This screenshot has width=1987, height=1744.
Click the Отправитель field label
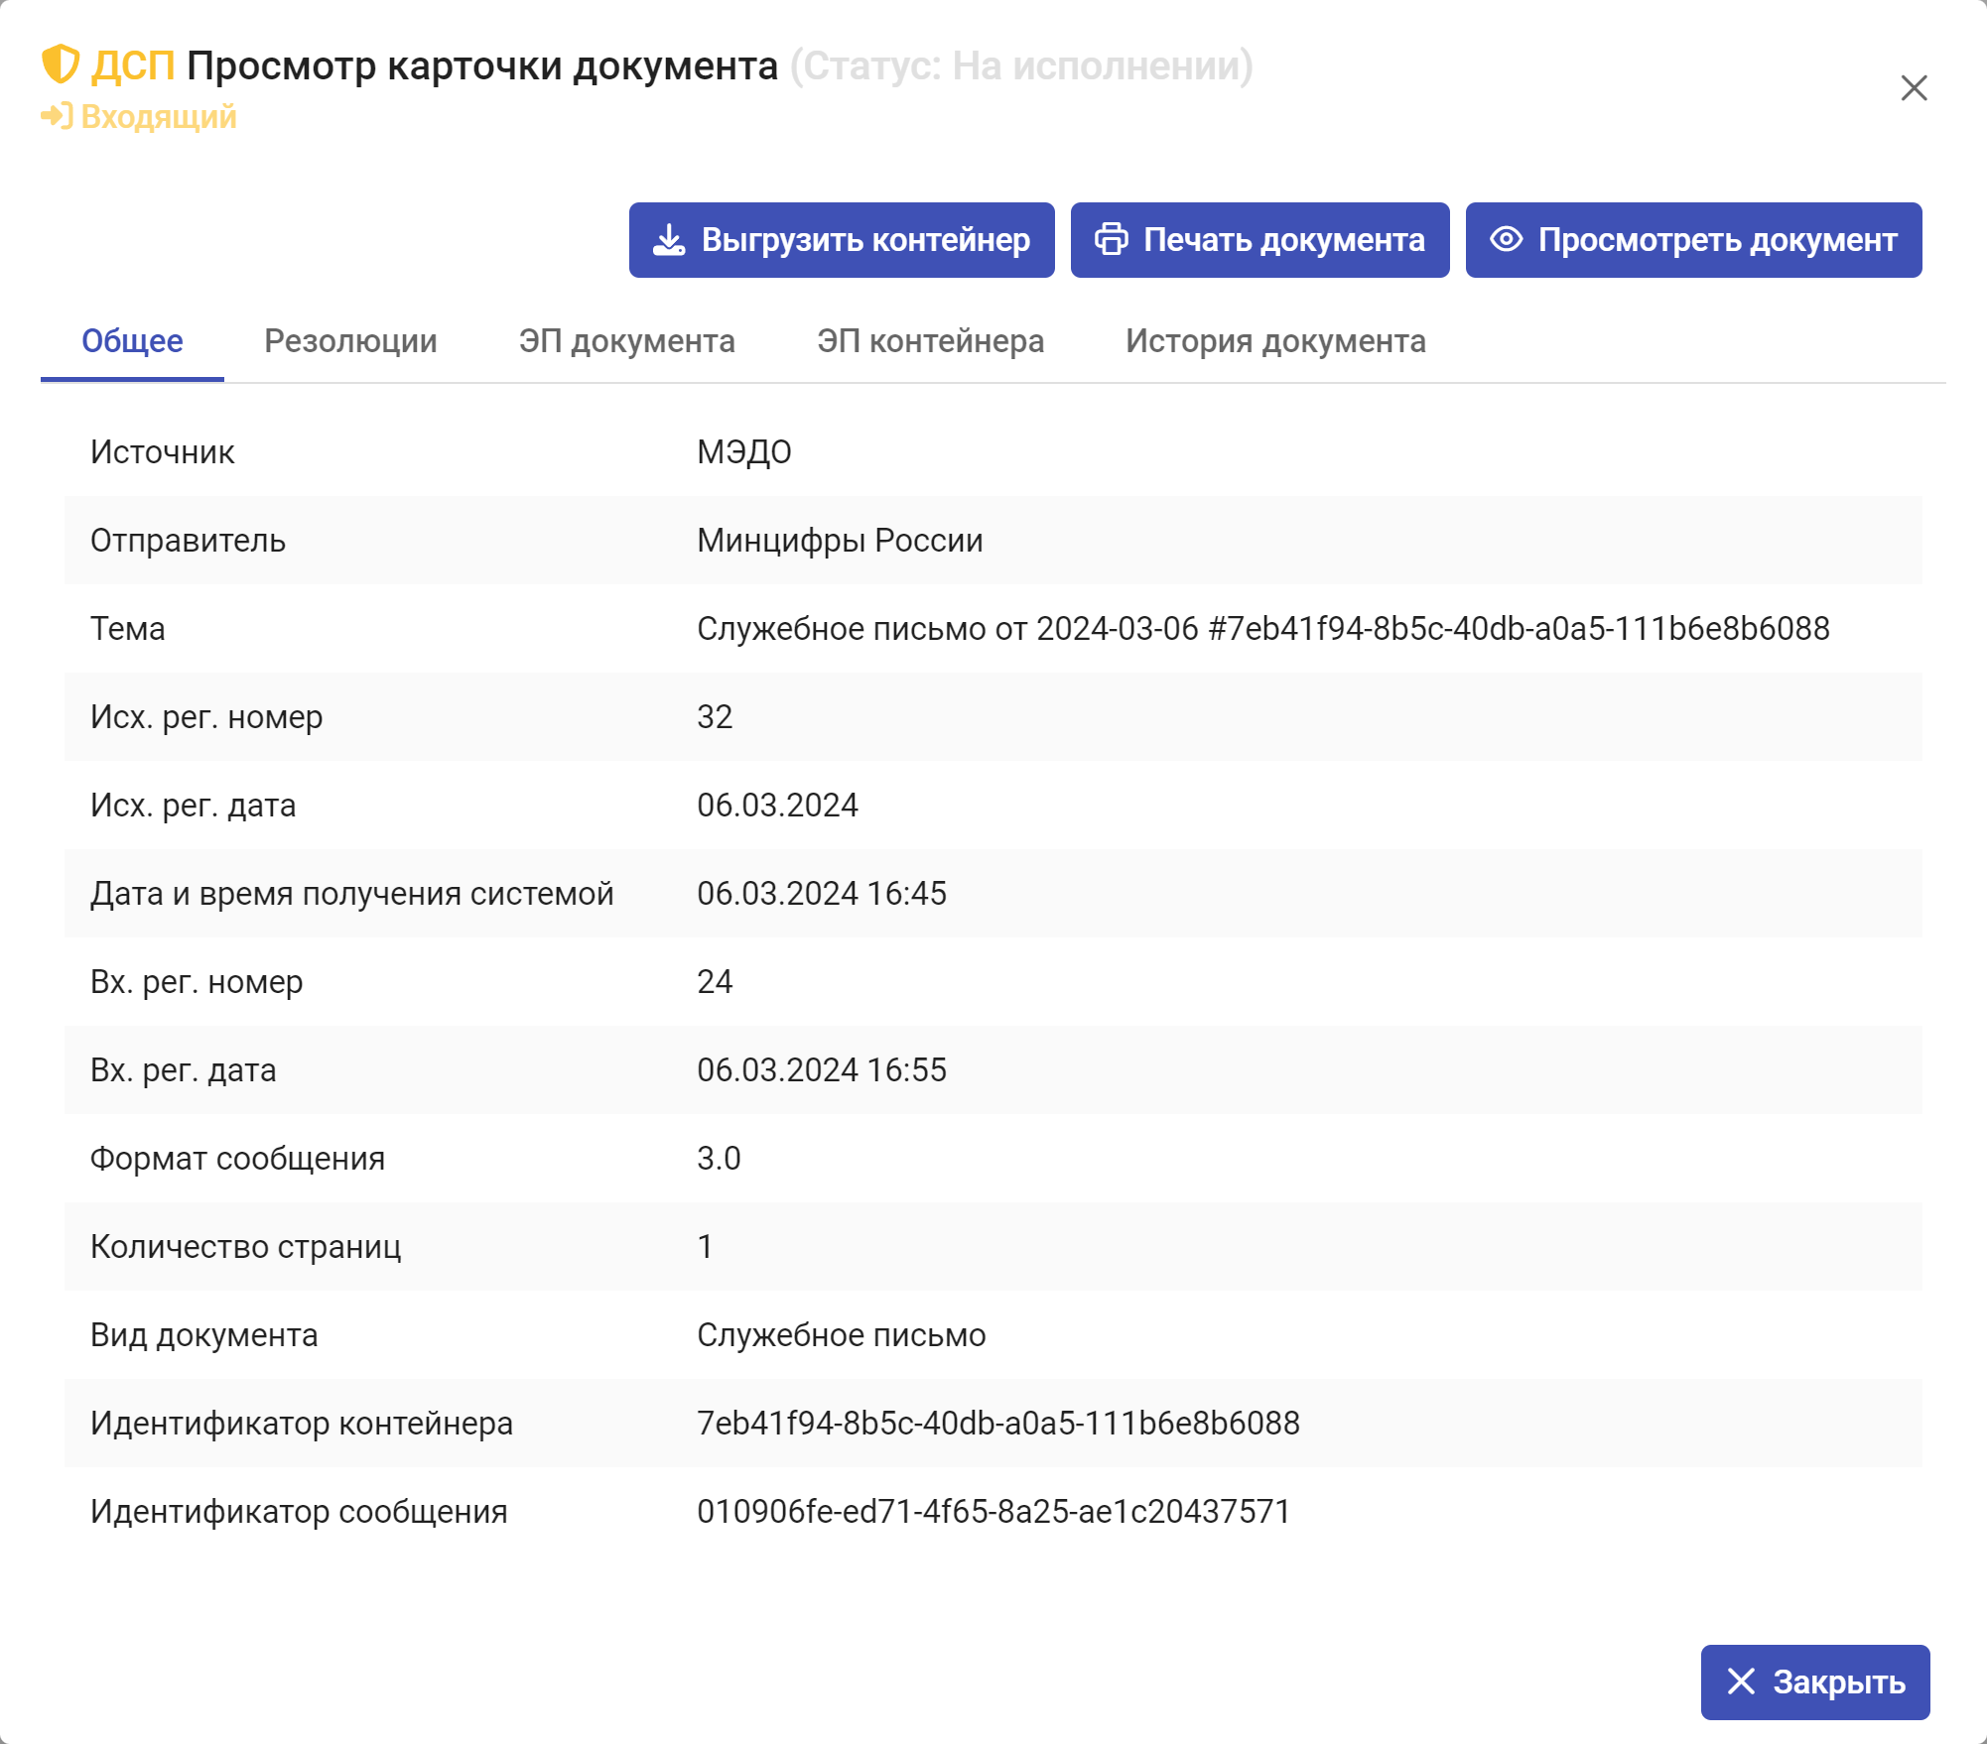189,541
